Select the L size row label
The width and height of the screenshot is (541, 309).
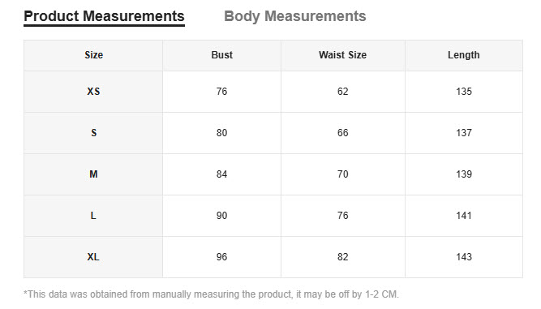[93, 216]
